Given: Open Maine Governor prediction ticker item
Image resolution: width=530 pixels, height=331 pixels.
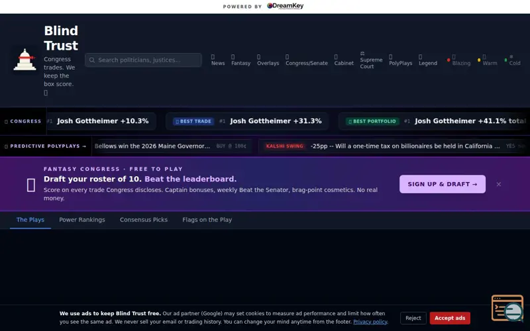Looking at the screenshot, I should (x=171, y=146).
